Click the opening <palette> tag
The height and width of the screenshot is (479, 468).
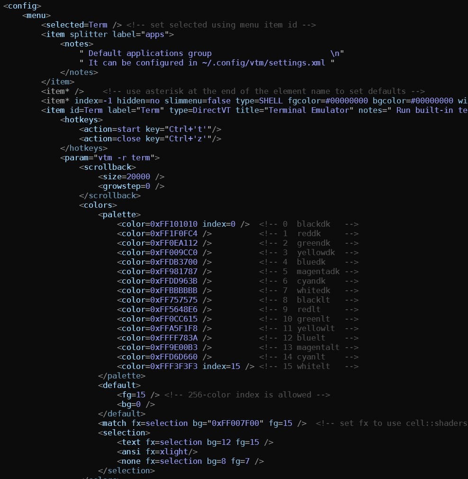[119, 214]
